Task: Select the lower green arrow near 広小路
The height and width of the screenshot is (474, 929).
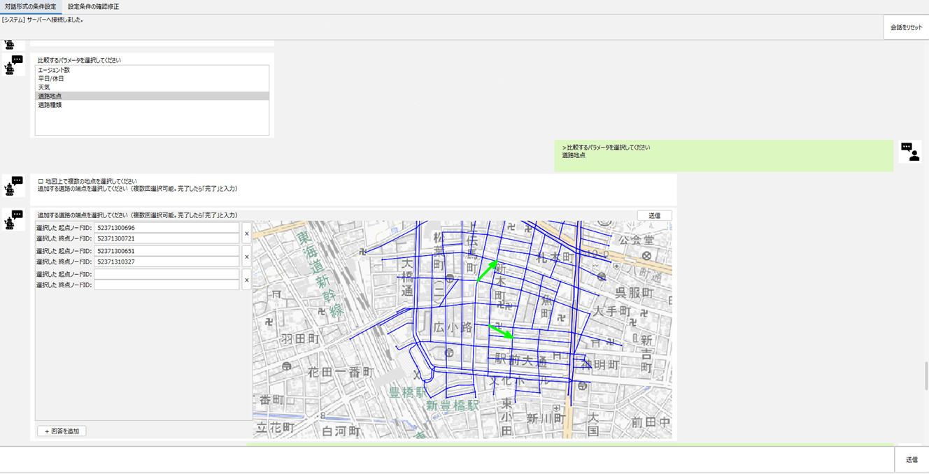Action: click(501, 331)
